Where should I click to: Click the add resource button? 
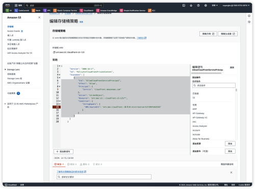[x=230, y=144]
